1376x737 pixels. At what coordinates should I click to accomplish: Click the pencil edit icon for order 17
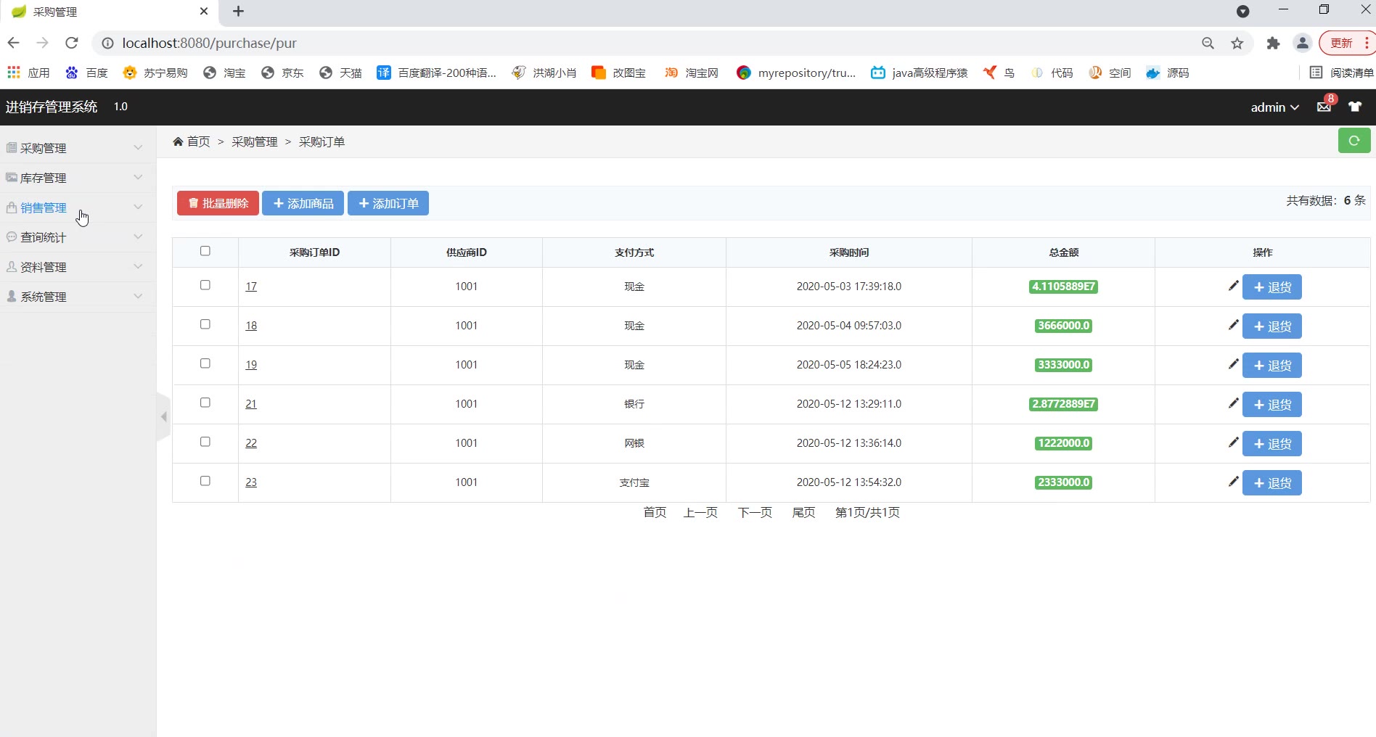(1232, 286)
